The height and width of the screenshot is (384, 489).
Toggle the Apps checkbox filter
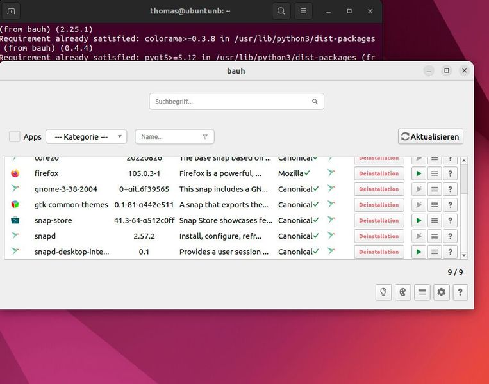tap(14, 136)
